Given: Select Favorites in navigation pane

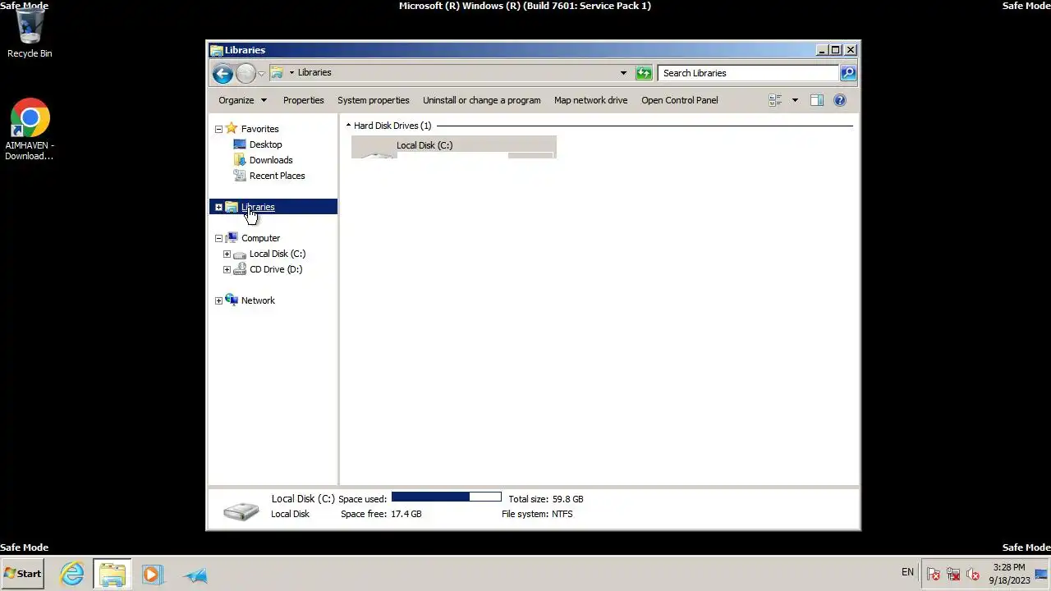Looking at the screenshot, I should pos(260,129).
